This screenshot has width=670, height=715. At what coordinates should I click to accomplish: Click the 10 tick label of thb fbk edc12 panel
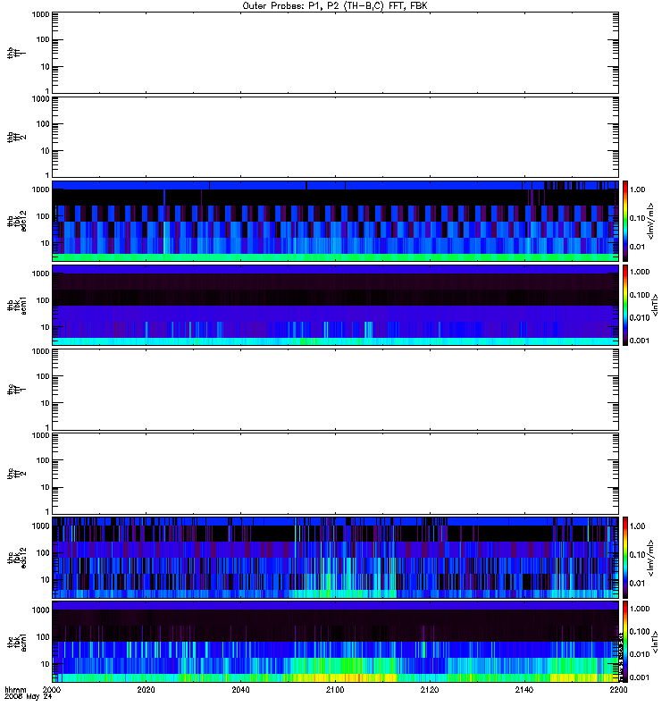click(46, 243)
